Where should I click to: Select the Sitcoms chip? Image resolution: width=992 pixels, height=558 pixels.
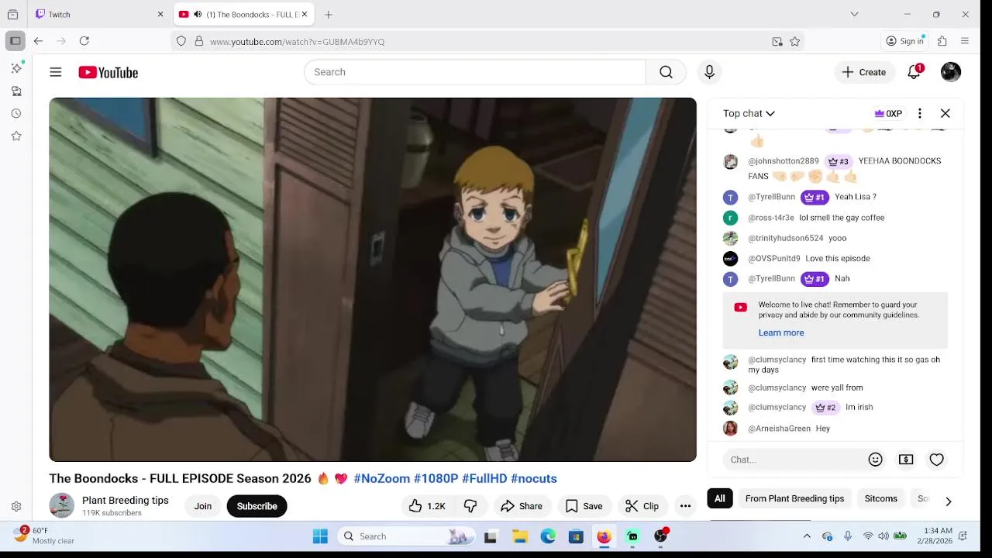tap(880, 498)
